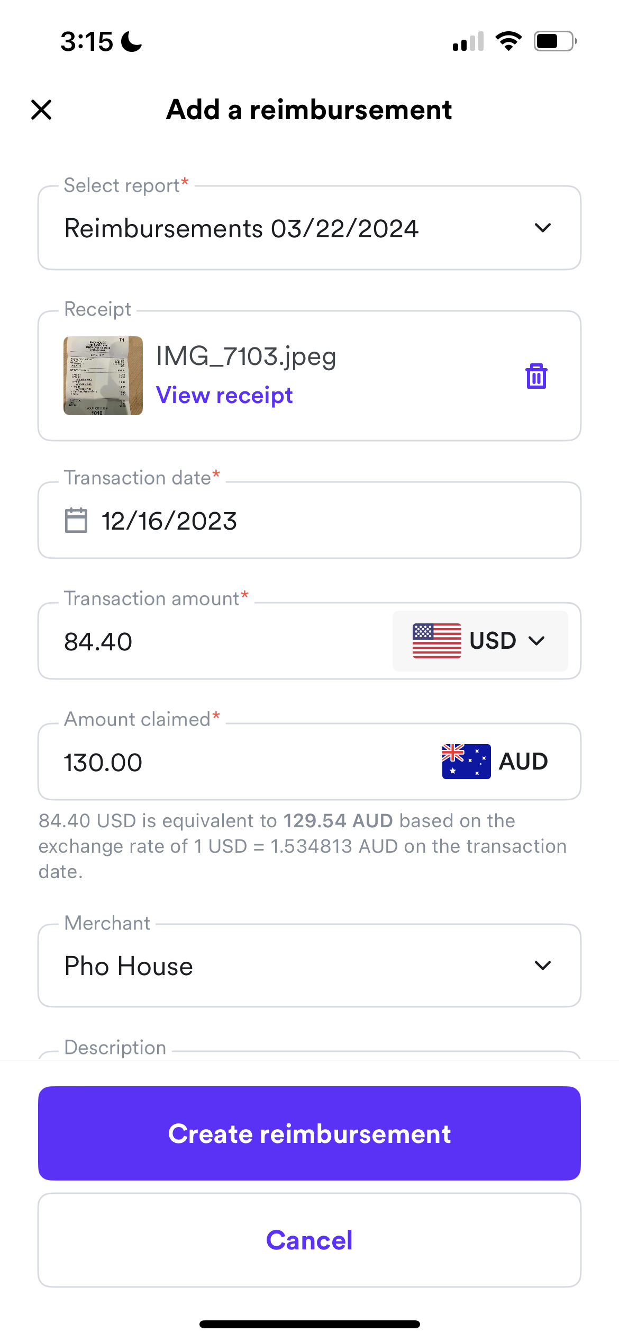
Task: Tap the Wi-Fi status icon
Action: (x=508, y=41)
